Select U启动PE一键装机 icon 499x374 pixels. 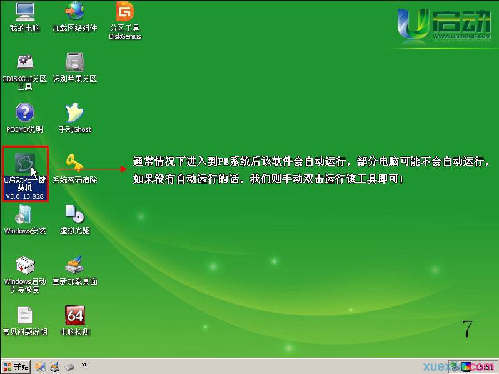(24, 163)
